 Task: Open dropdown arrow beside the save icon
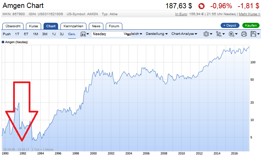click(x=258, y=34)
